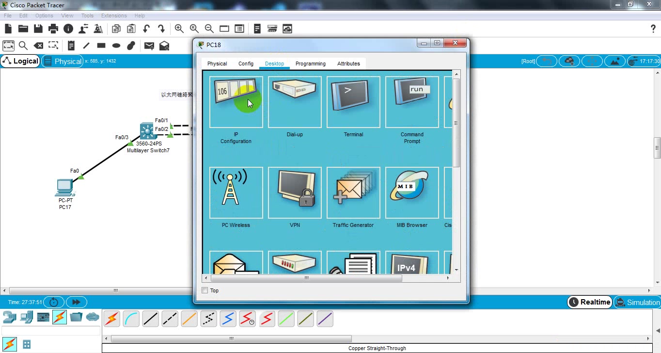
Task: Open the IPv4 firewall app icon
Action: click(x=412, y=262)
